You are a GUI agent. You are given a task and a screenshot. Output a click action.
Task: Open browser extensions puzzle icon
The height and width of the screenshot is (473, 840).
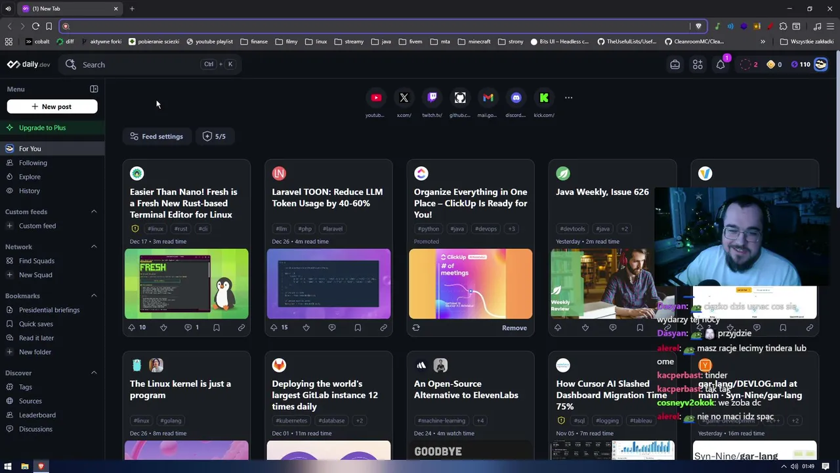783,26
